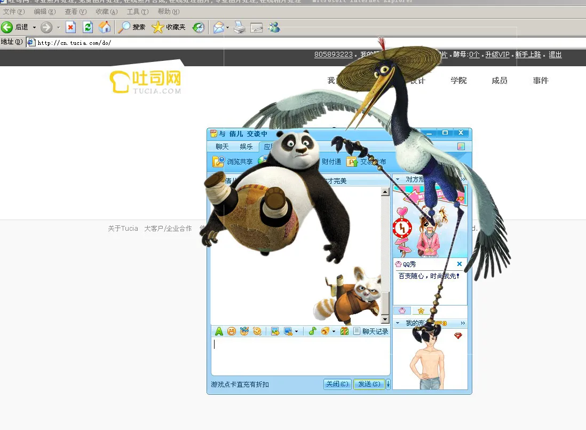Image resolution: width=586 pixels, height=430 pixels.
Task: Open the emoticon smiley picker
Action: (232, 332)
